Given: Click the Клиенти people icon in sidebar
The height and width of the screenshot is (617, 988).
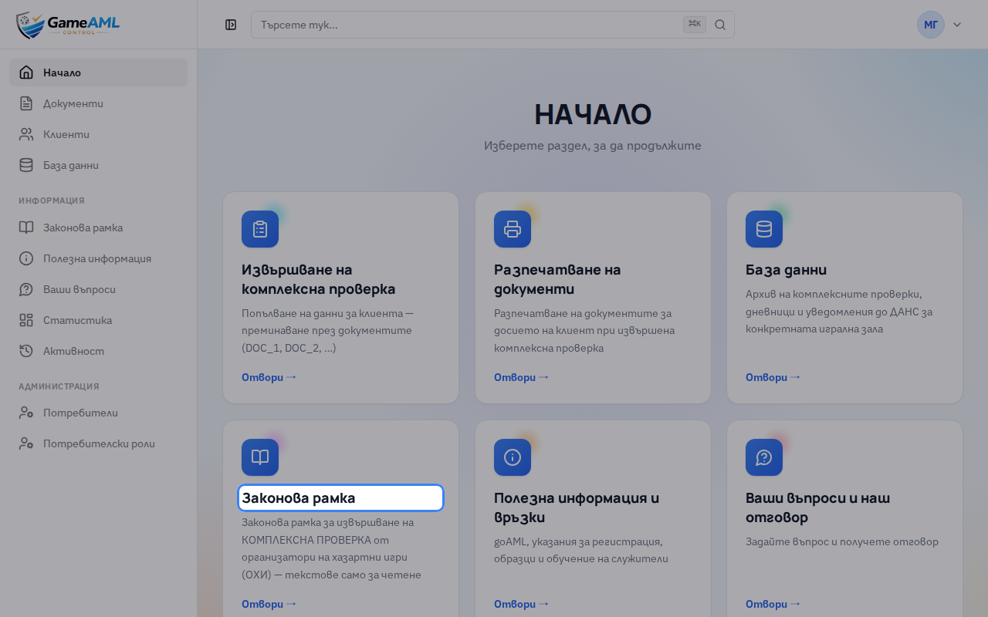Looking at the screenshot, I should (26, 134).
